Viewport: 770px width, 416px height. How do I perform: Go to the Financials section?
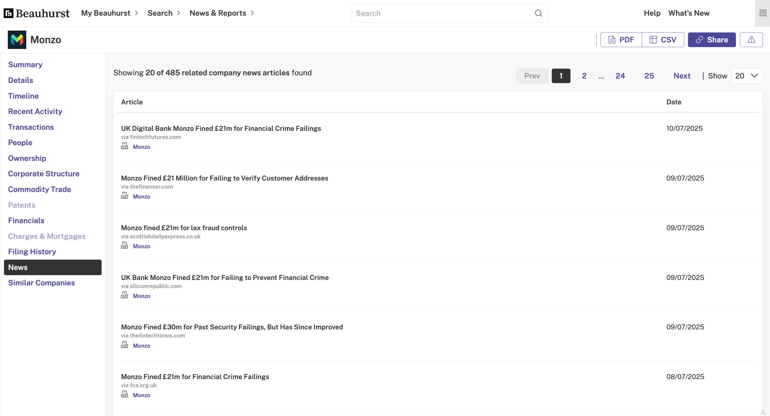[26, 221]
